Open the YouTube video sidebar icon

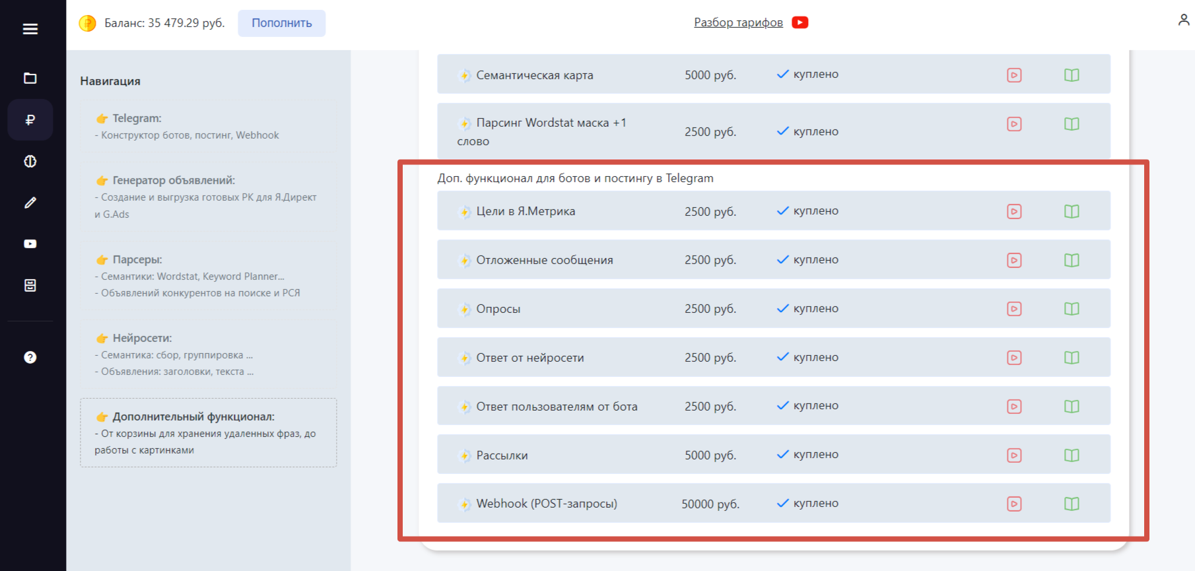tap(30, 244)
